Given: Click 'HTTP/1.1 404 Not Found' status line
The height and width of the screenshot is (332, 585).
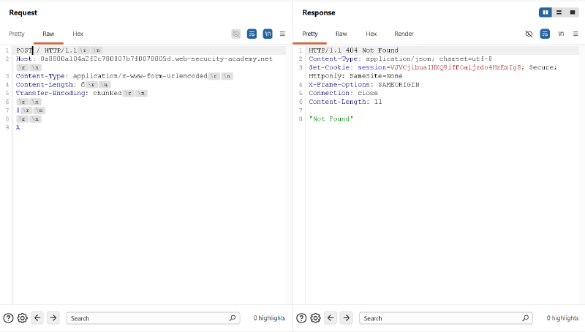Looking at the screenshot, I should (353, 50).
